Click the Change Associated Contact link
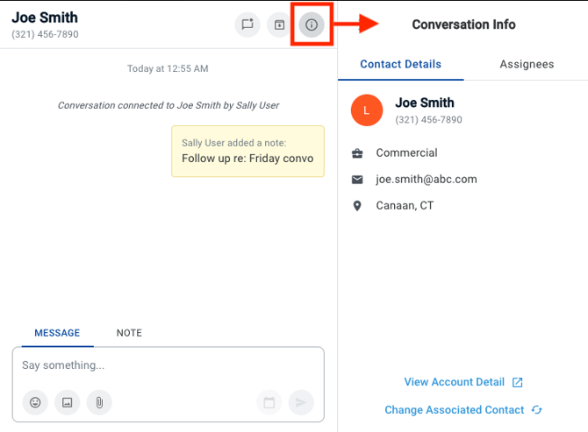 point(454,410)
